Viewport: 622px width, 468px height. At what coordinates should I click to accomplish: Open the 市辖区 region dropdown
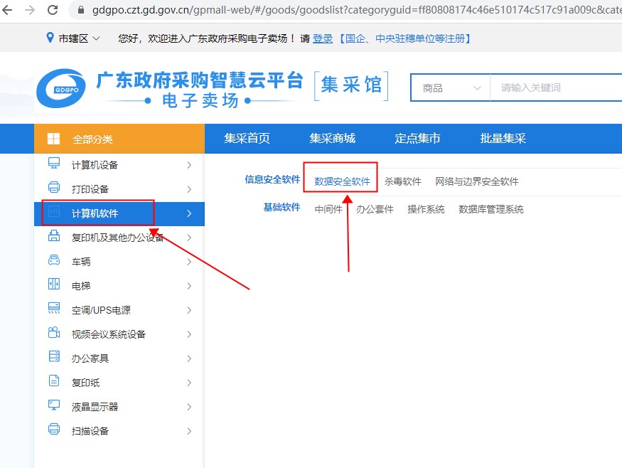point(78,38)
